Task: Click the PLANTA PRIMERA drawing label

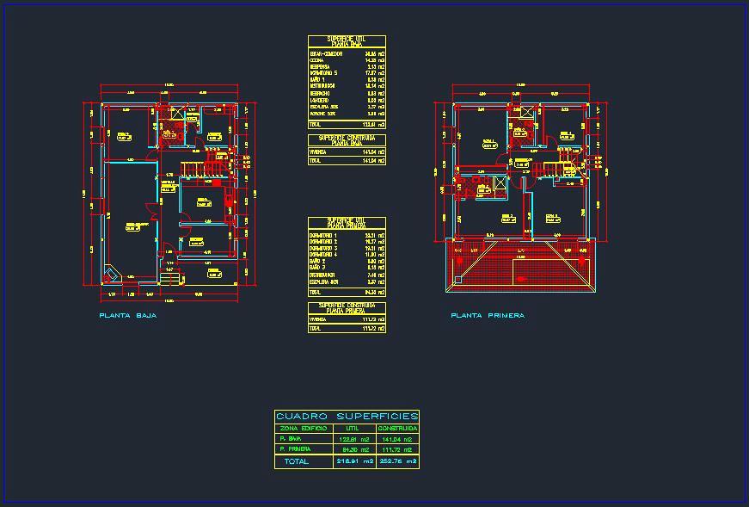Action: pos(488,316)
